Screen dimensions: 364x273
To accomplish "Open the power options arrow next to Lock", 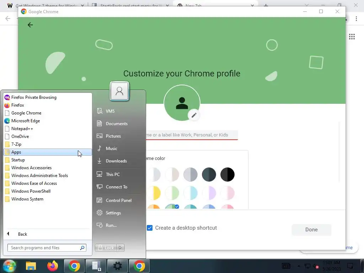I will coord(120,248).
